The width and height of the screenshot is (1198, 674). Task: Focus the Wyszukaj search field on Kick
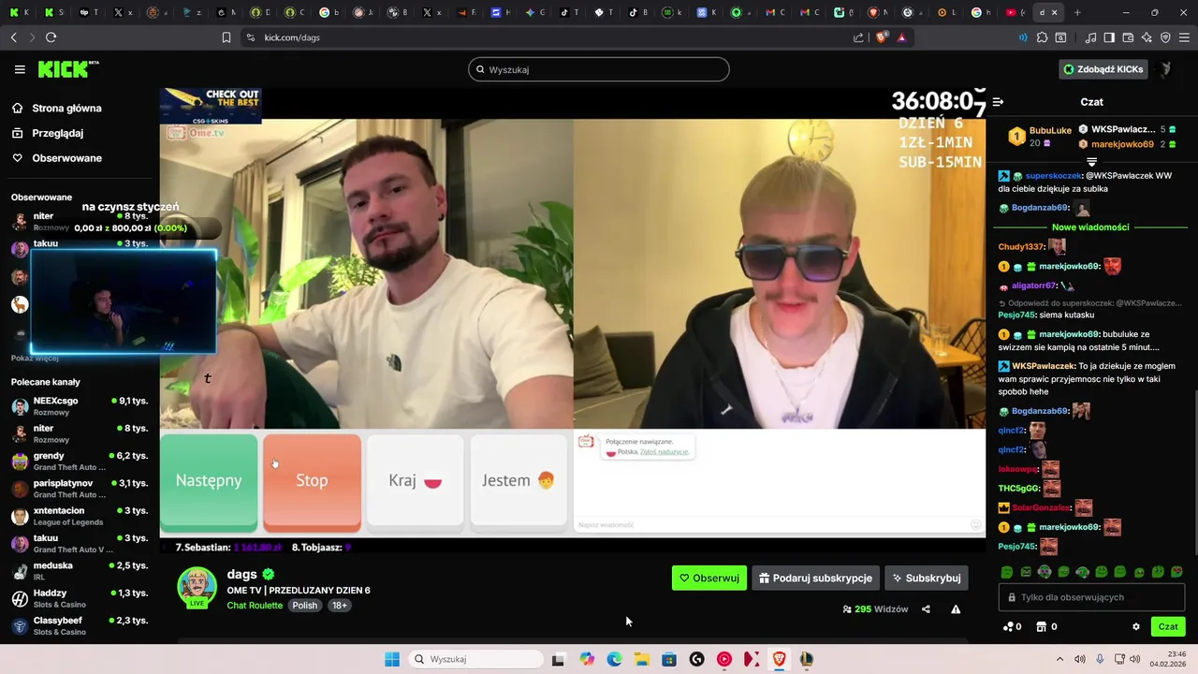point(599,69)
